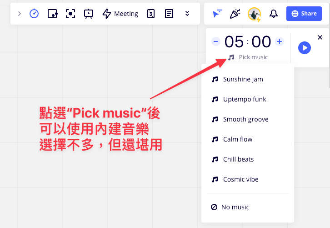Increase timer with plus button
This screenshot has width=330, height=228.
click(280, 42)
